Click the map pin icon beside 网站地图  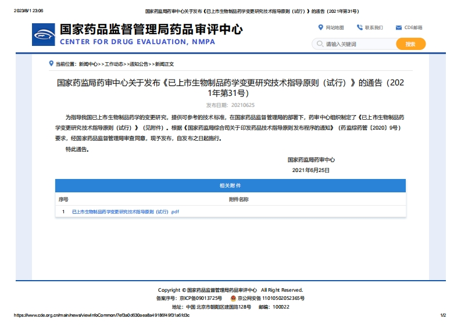(x=320, y=27)
